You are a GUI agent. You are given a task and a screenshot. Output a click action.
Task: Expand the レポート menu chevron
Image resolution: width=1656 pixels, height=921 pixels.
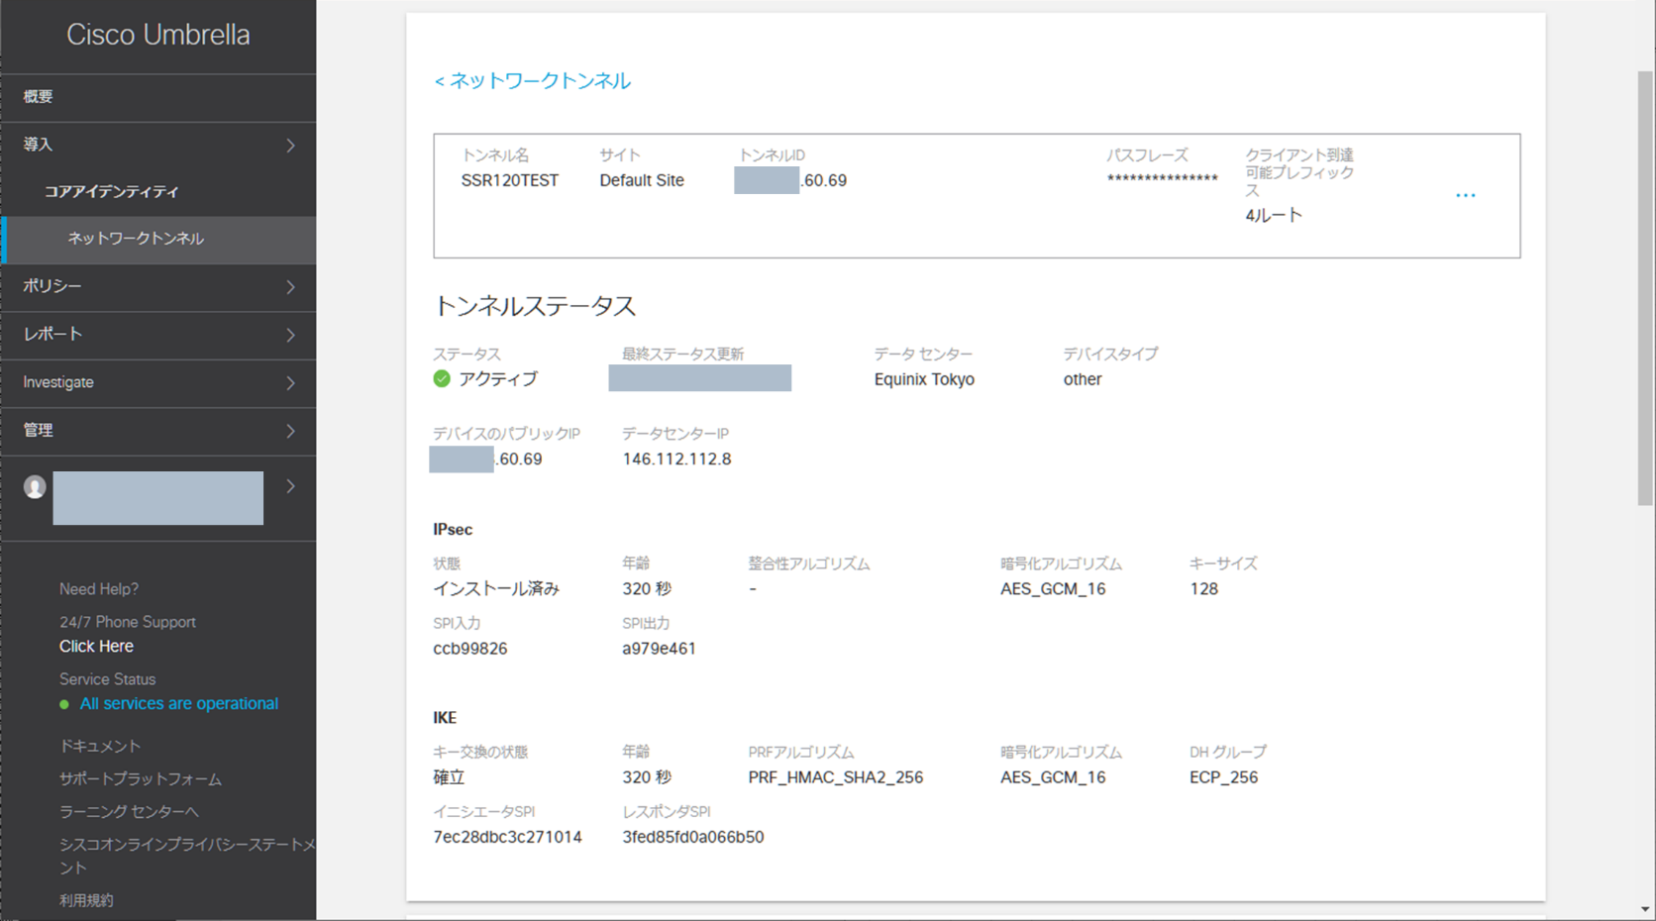tap(290, 336)
